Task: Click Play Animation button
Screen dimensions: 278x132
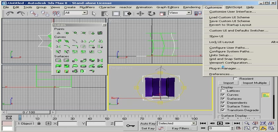Action: click(x=220, y=123)
